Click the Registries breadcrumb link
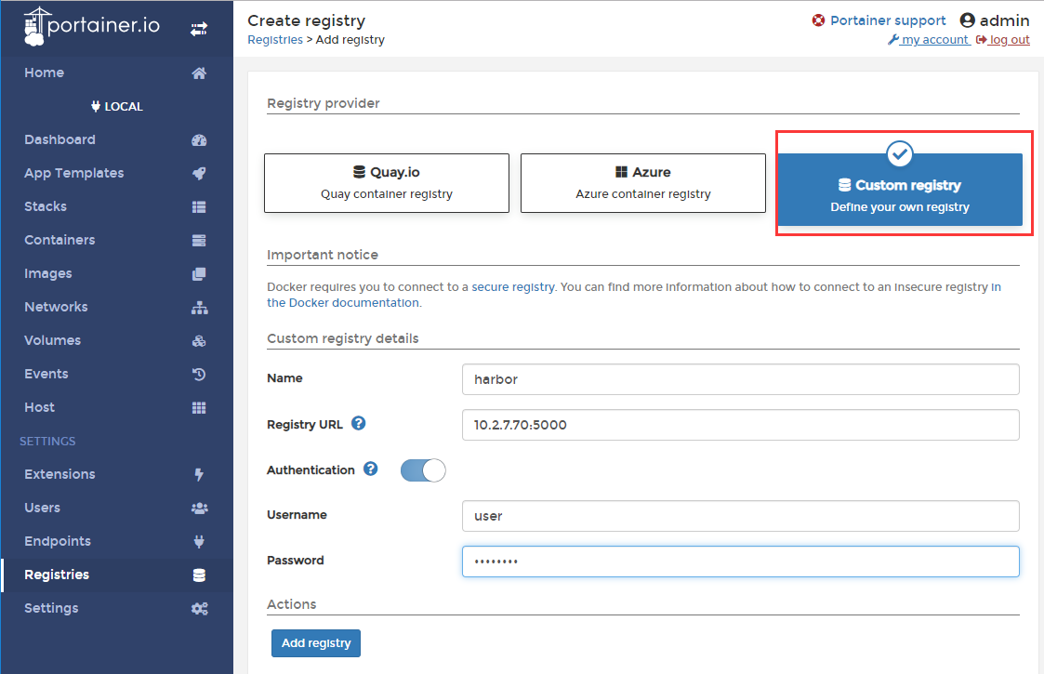 [275, 40]
